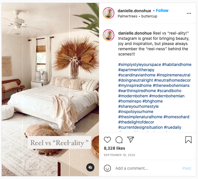Submit comment with Post button
Screen dimensions: 198x179
[187, 168]
